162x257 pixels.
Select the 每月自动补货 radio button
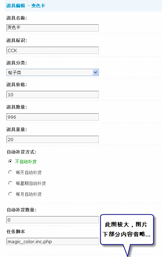(x=10, y=194)
